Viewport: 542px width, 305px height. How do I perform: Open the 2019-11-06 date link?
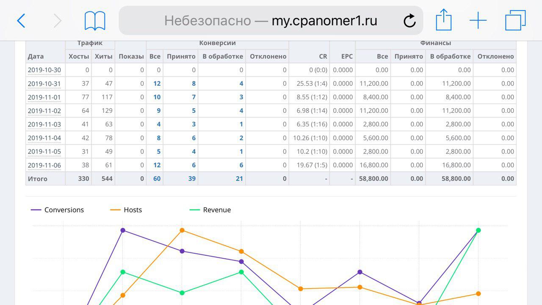(x=44, y=165)
